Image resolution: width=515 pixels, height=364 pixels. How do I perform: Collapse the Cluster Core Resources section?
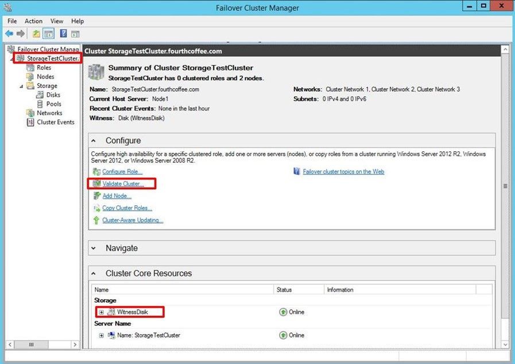click(94, 273)
